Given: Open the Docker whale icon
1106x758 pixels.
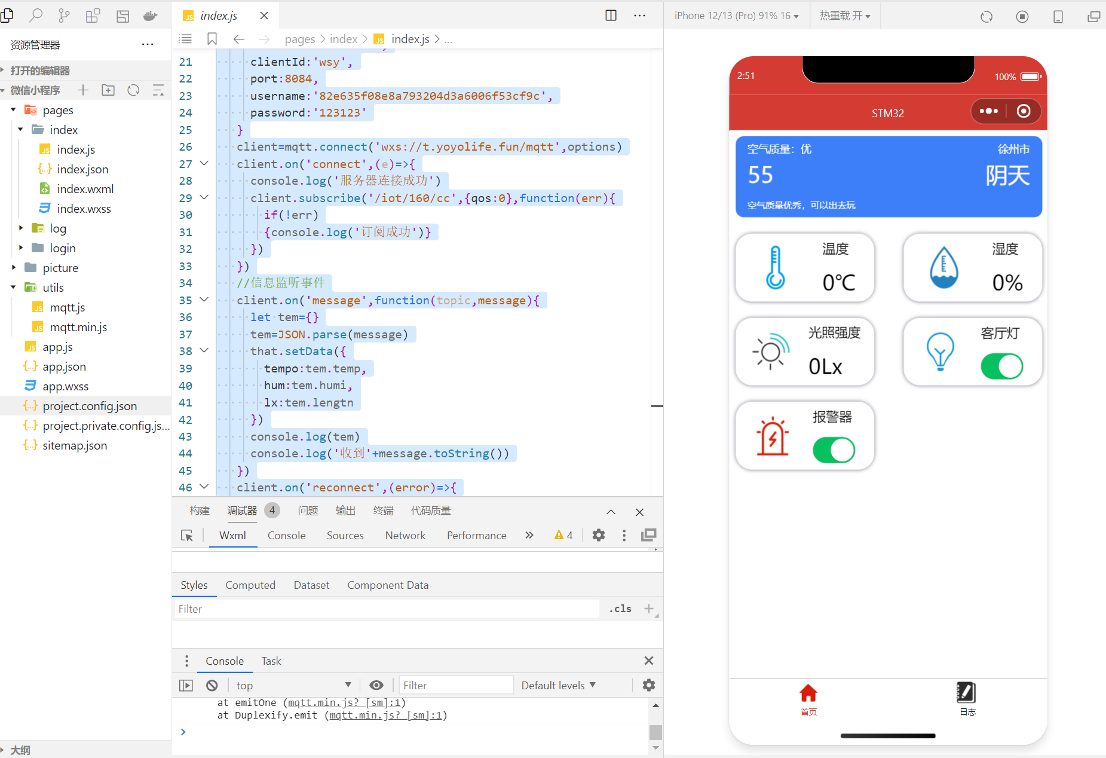Looking at the screenshot, I should (150, 16).
